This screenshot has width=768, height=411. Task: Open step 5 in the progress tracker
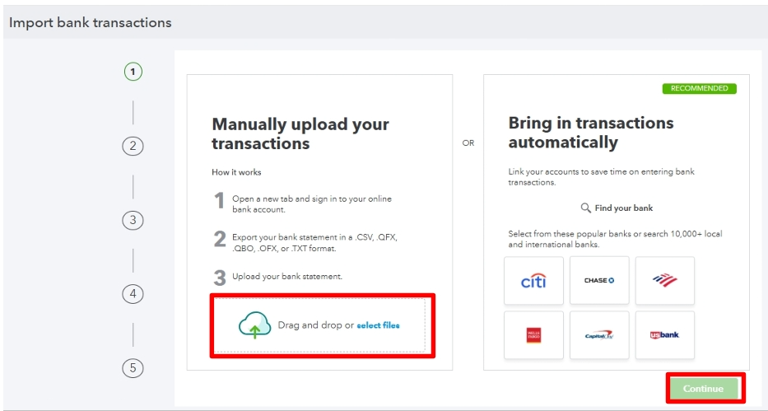[x=133, y=368]
